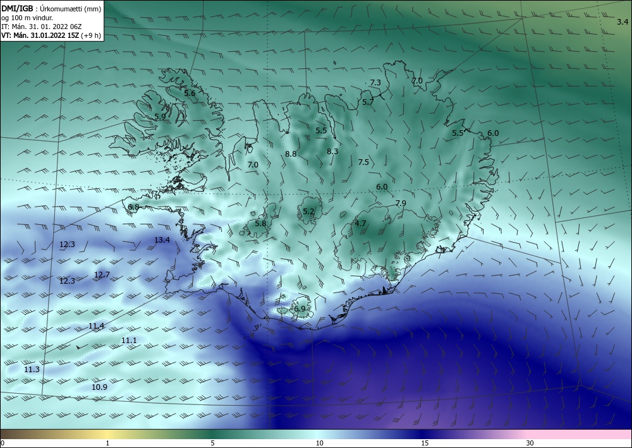Click the 5.9 value on the map
The width and height of the screenshot is (632, 448).
click(160, 116)
